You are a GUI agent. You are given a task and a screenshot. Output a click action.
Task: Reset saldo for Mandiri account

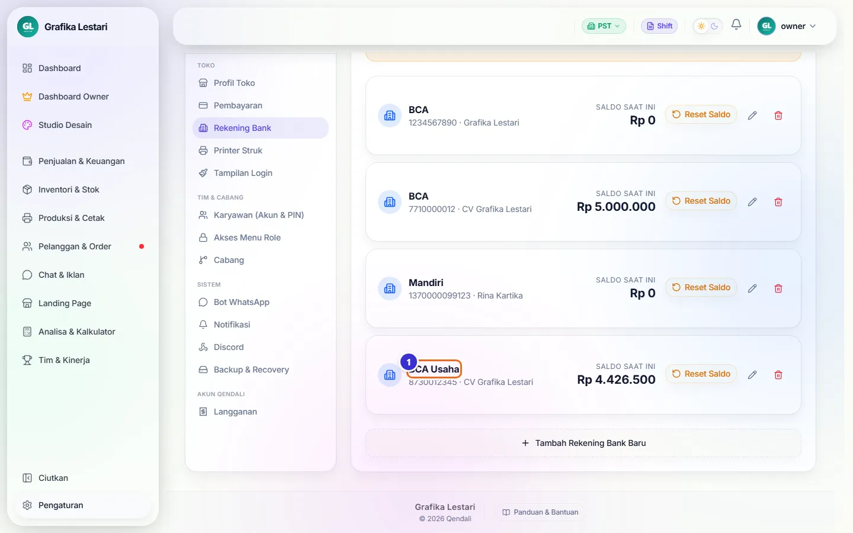(x=701, y=287)
